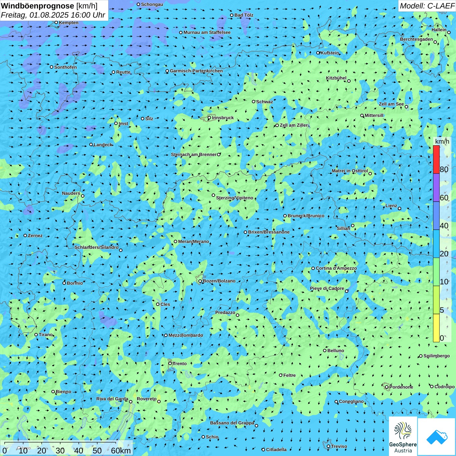
Task: Click the Zell am Ziller label
Action: 293,125
